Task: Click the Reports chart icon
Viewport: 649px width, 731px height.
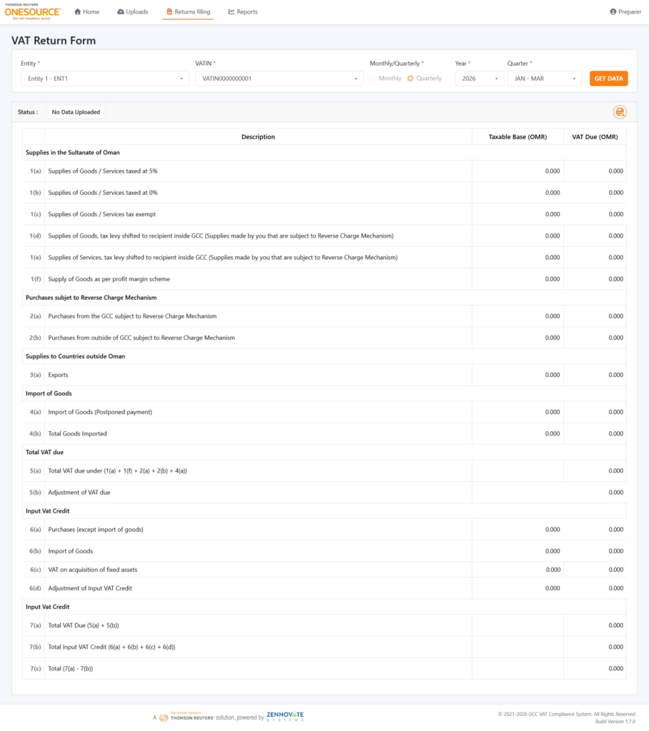Action: [x=231, y=11]
